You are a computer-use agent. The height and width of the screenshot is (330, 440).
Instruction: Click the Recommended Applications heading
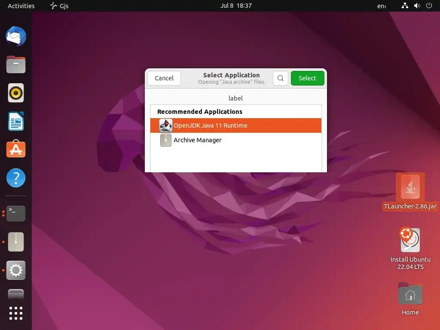[199, 112]
